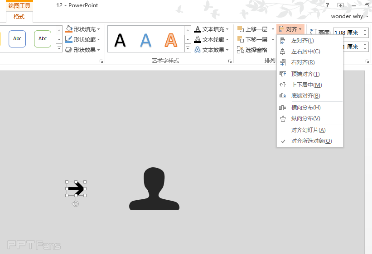The image size is (372, 254).
Task: Select 底端对齐 bottom alignment
Action: [305, 96]
